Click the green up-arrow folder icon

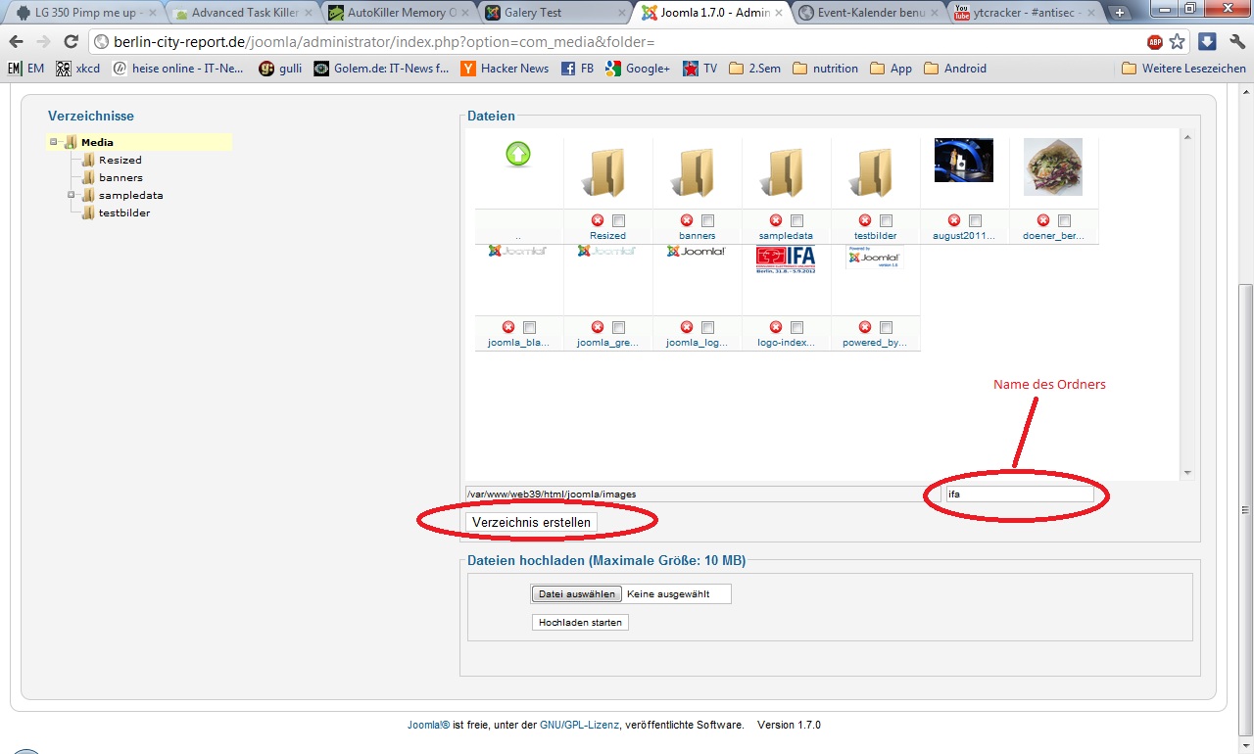[518, 154]
